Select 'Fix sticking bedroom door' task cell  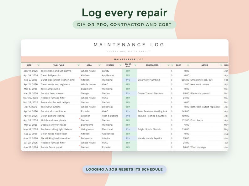(60, 138)
